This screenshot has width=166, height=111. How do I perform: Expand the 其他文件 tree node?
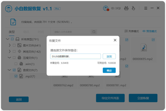click(10, 52)
